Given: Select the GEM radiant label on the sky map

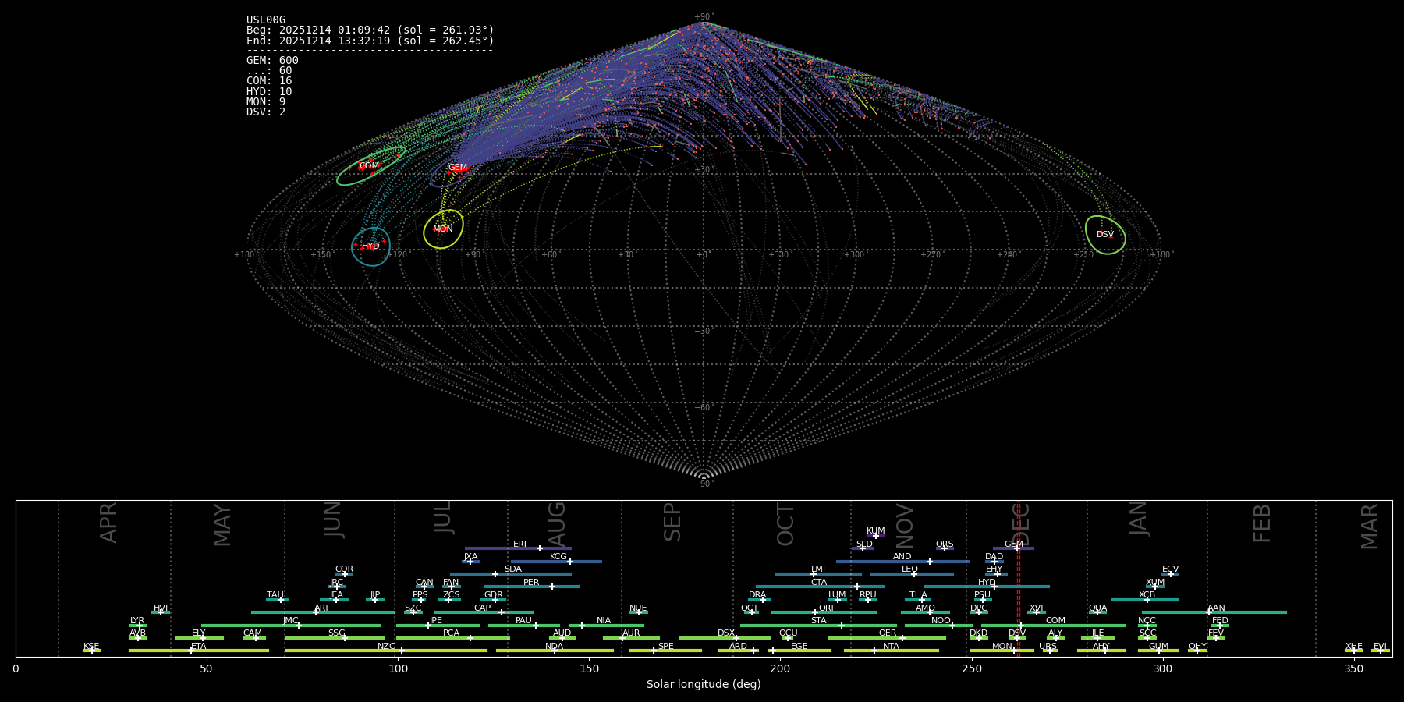Looking at the screenshot, I should click(x=458, y=168).
